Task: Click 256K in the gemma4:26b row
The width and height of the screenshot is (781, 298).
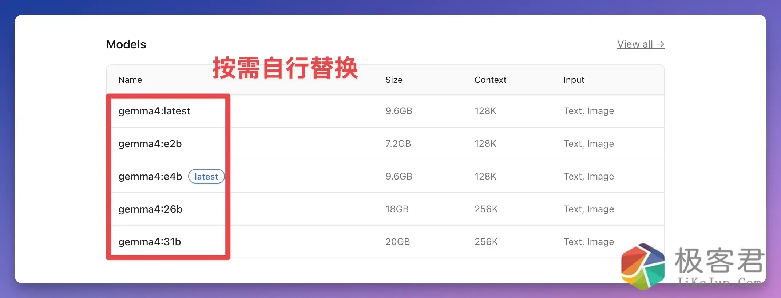Action: point(486,209)
